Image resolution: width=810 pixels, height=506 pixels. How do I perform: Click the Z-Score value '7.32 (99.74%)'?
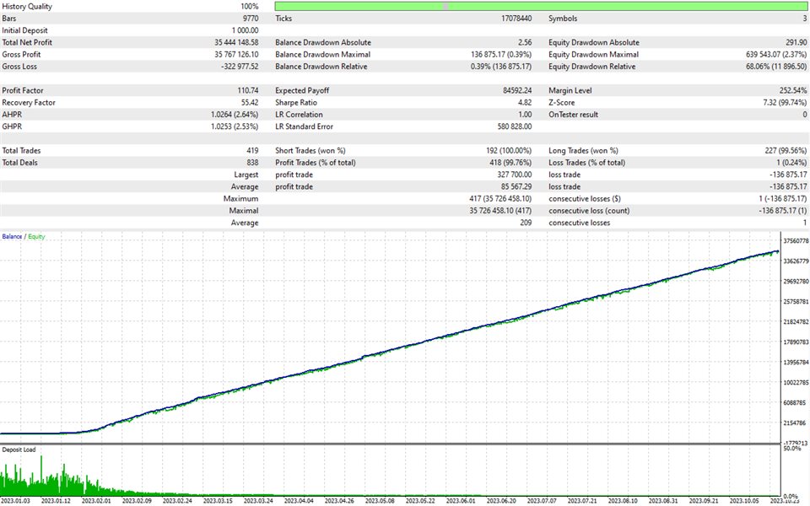pos(785,102)
